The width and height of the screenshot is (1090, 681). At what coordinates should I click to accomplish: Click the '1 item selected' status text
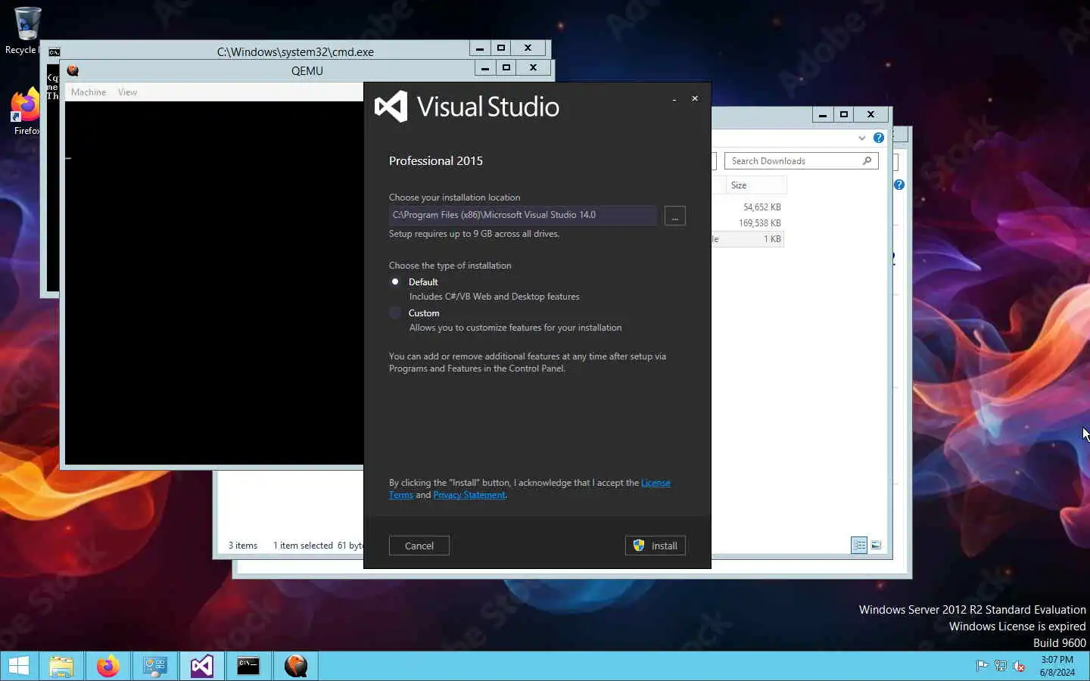click(x=303, y=546)
